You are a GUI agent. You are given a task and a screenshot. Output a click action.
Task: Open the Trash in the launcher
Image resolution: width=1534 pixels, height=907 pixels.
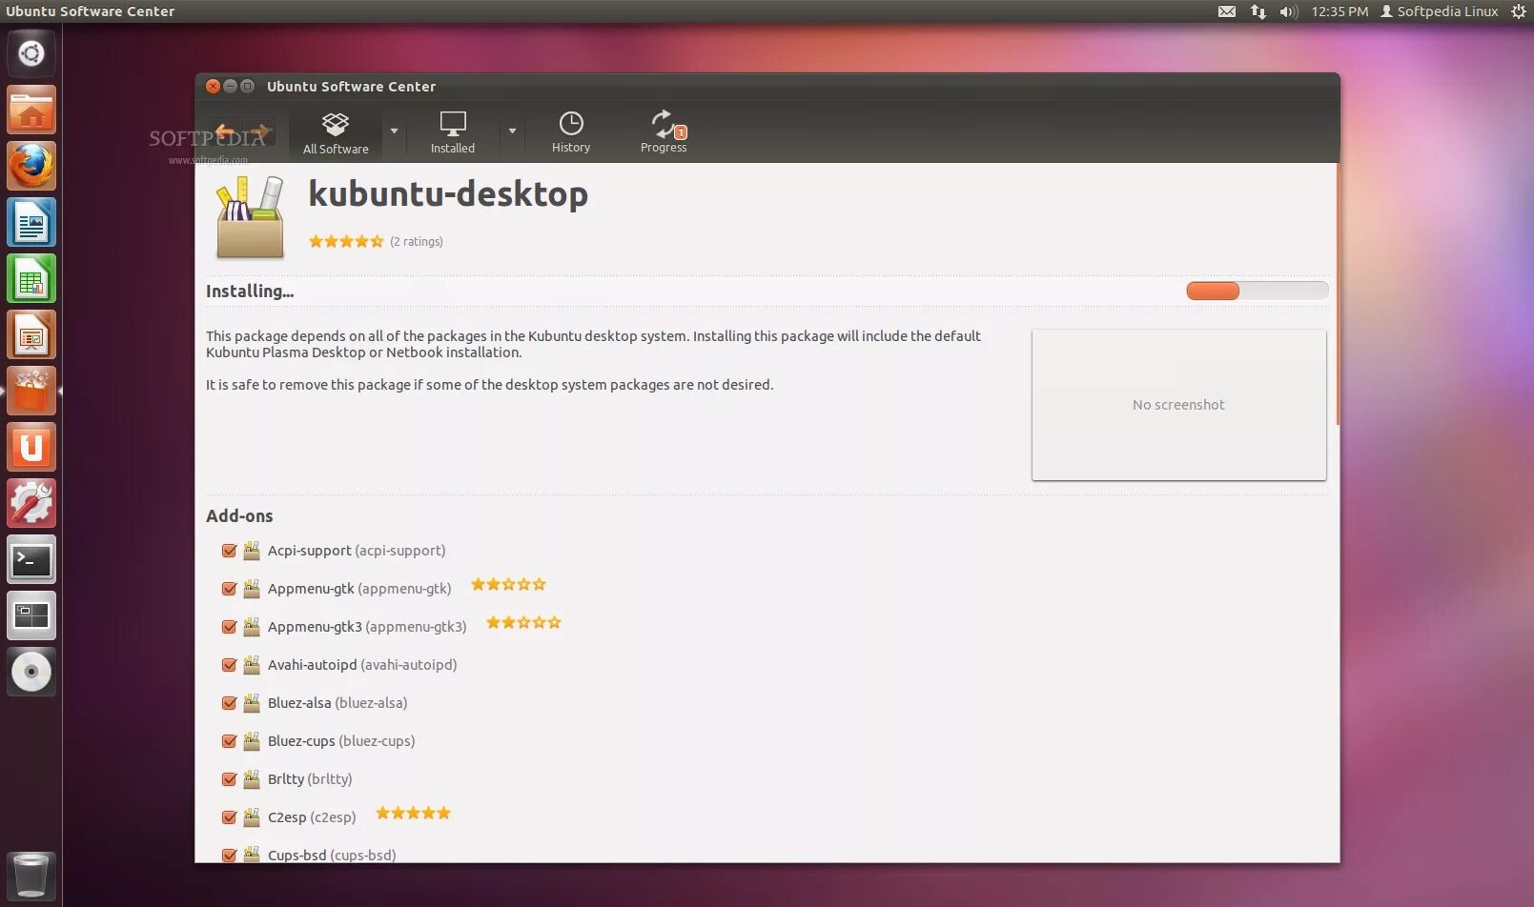[31, 875]
